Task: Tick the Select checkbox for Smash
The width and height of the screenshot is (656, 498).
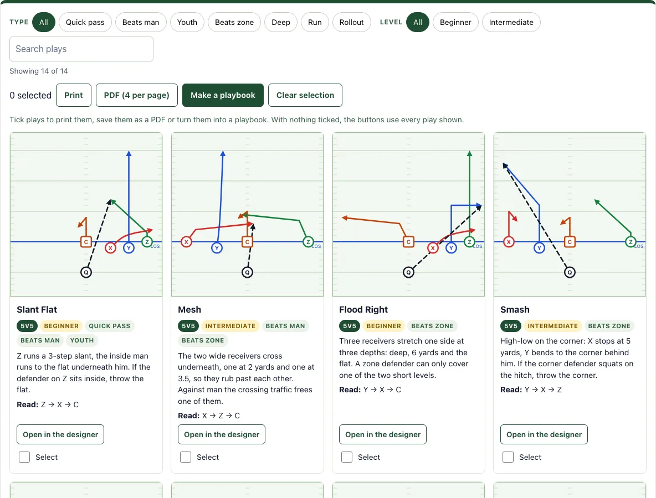Action: [508, 457]
